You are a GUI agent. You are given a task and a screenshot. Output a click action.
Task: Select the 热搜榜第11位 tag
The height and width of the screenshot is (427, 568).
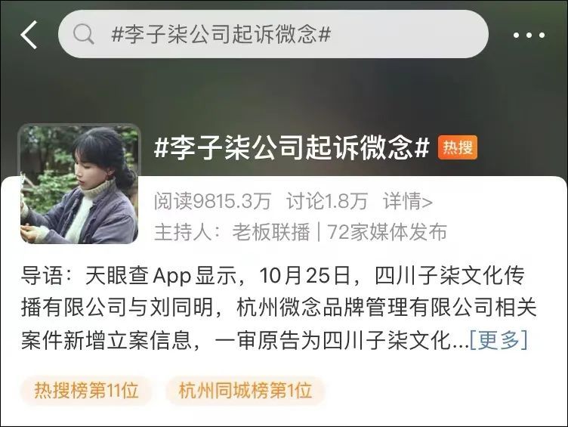86,391
